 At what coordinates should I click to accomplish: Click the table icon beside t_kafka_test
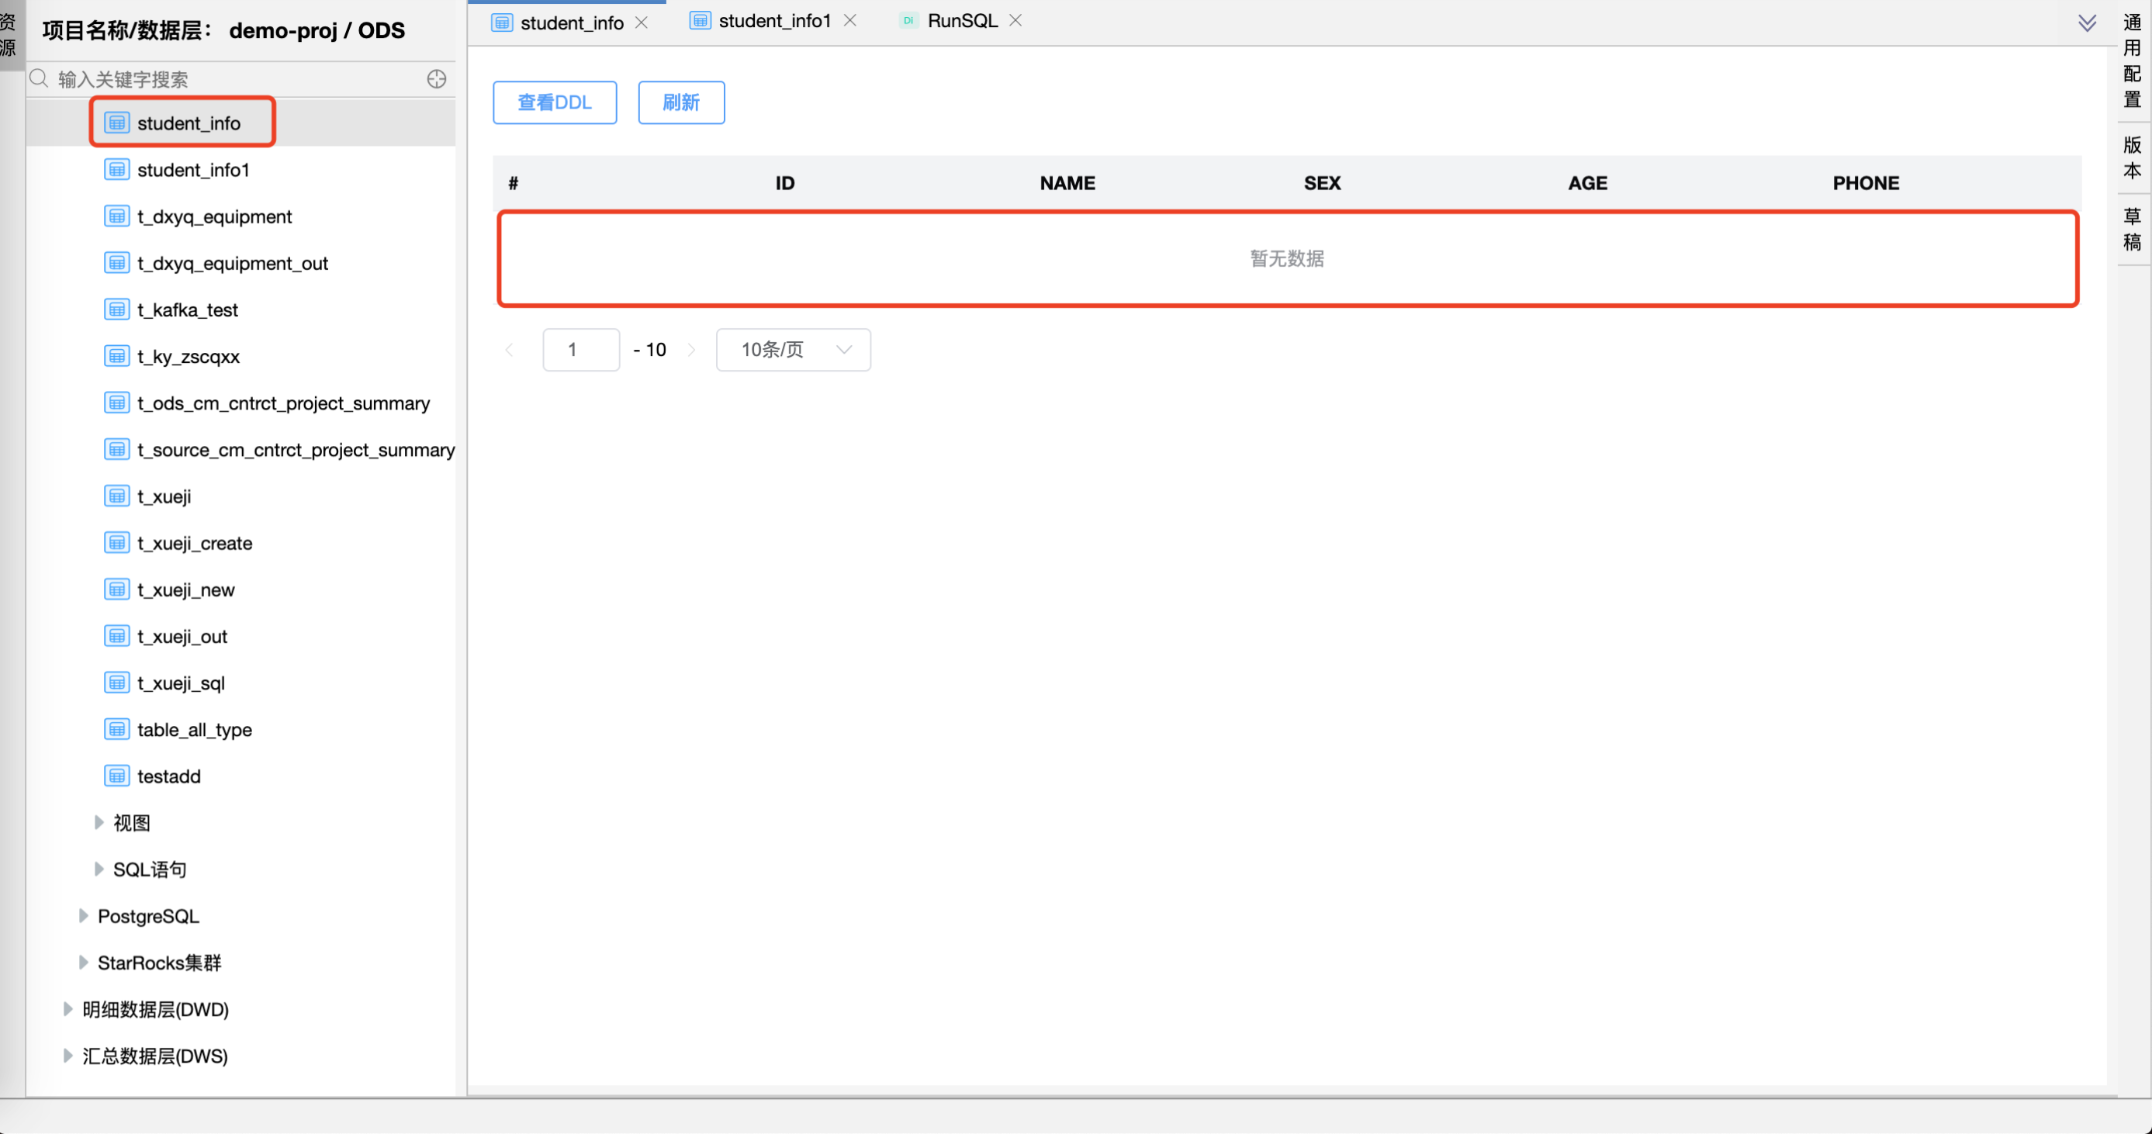(x=116, y=308)
